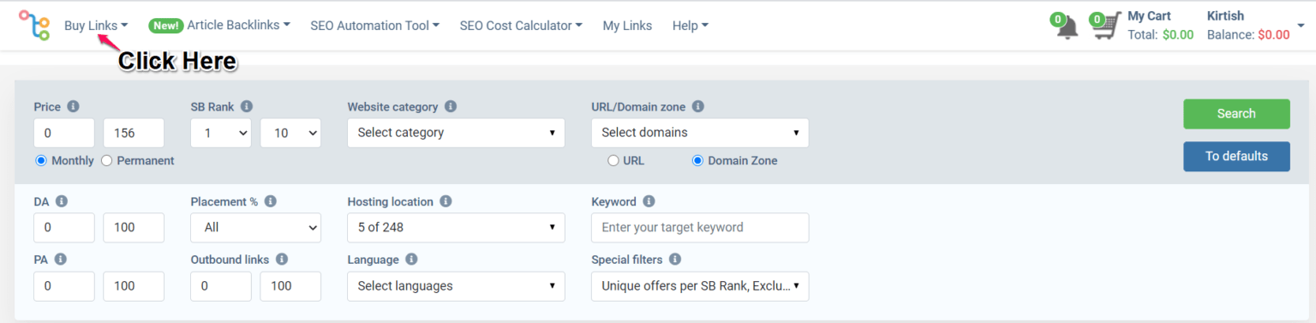Expand the Select languages dropdown

456,286
